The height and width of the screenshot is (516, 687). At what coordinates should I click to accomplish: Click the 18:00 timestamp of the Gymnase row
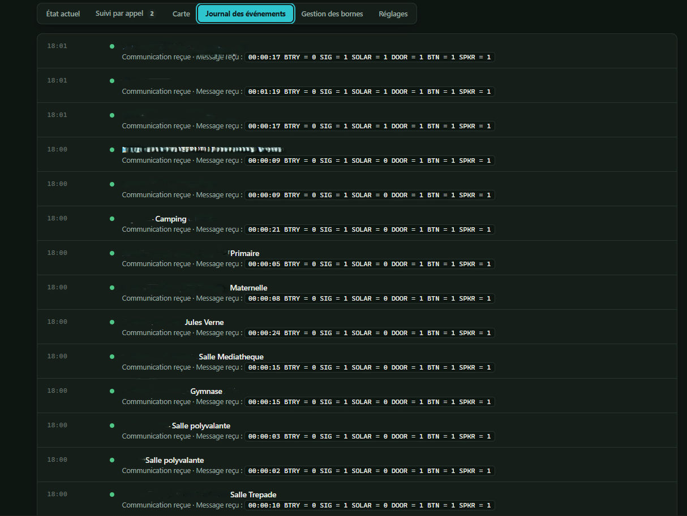(57, 391)
